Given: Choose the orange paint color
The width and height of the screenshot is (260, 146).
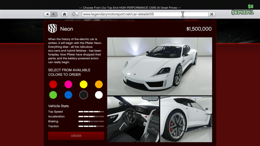Looking at the screenshot, I should (99, 84).
